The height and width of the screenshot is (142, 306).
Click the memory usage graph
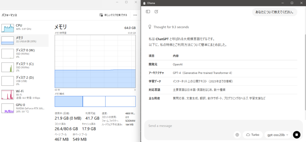[95, 61]
